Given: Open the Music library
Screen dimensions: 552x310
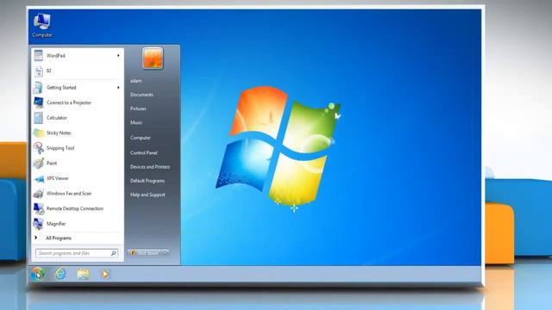Looking at the screenshot, I should pos(136,122).
